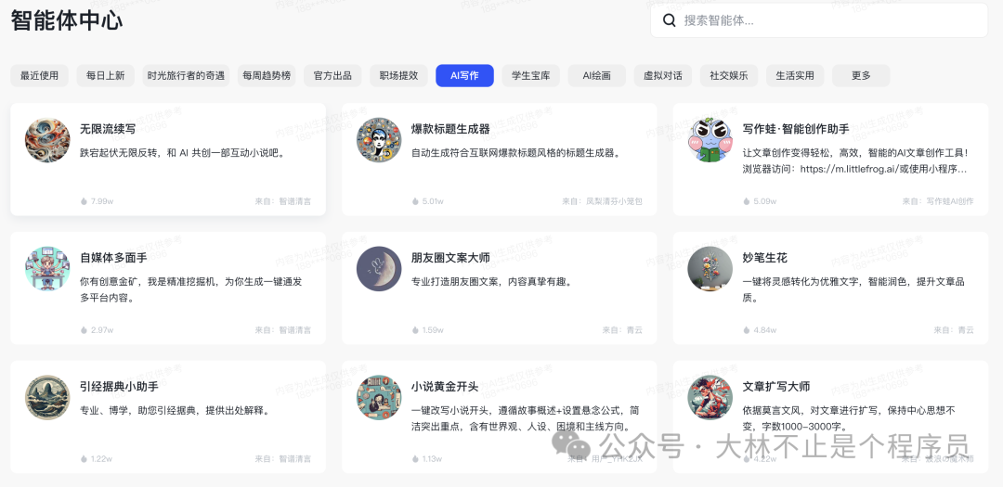Click the 依据莫言文风 description text
The width and height of the screenshot is (1003, 487).
[x=849, y=418]
